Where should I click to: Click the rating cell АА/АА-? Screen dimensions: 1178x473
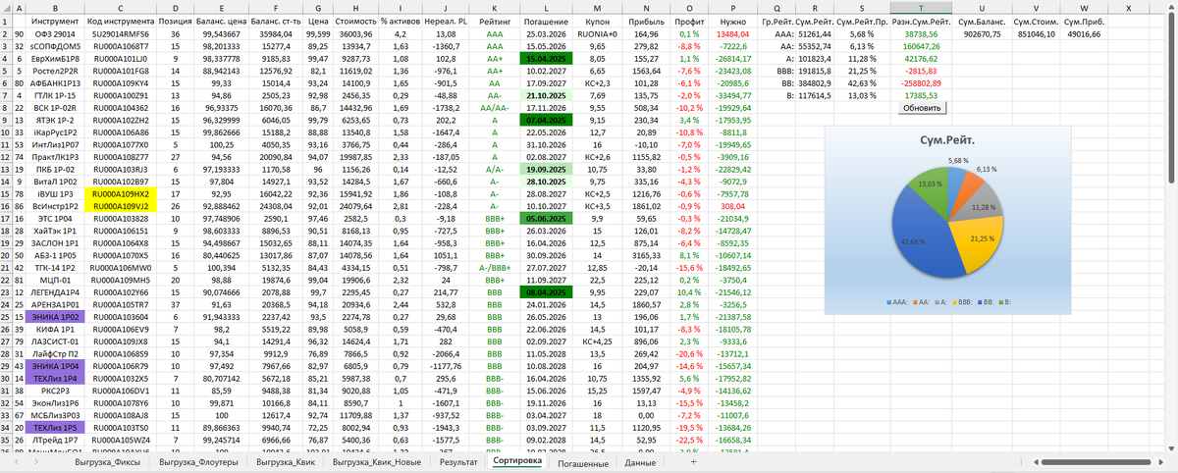[494, 108]
